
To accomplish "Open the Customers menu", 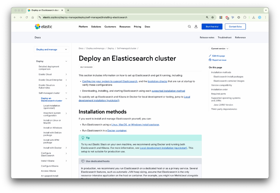I will (x=110, y=27).
